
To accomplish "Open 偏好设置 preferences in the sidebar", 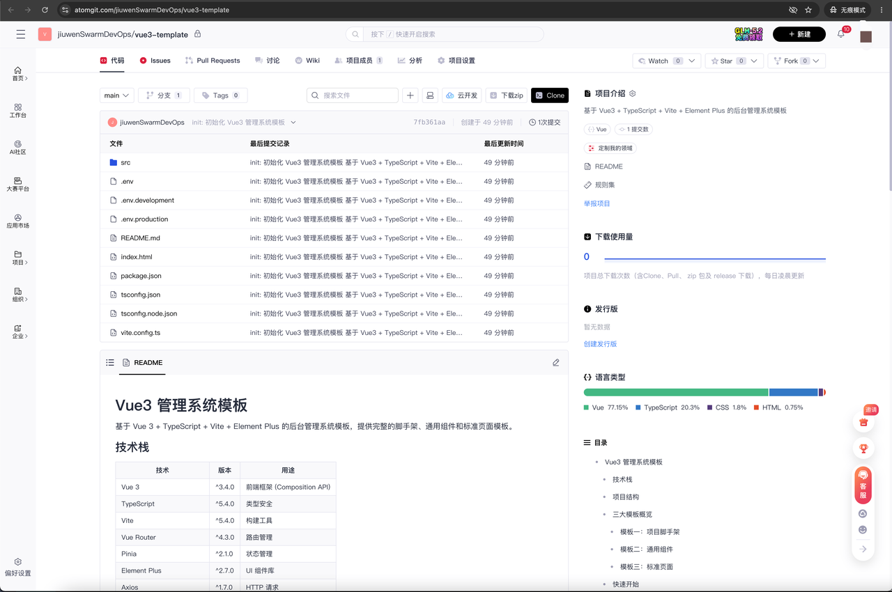I will click(x=18, y=568).
